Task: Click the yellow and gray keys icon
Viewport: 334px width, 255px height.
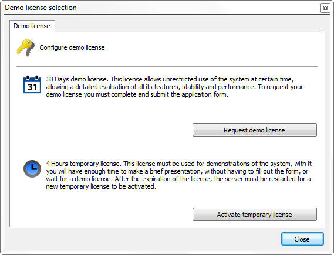Action: [26, 47]
